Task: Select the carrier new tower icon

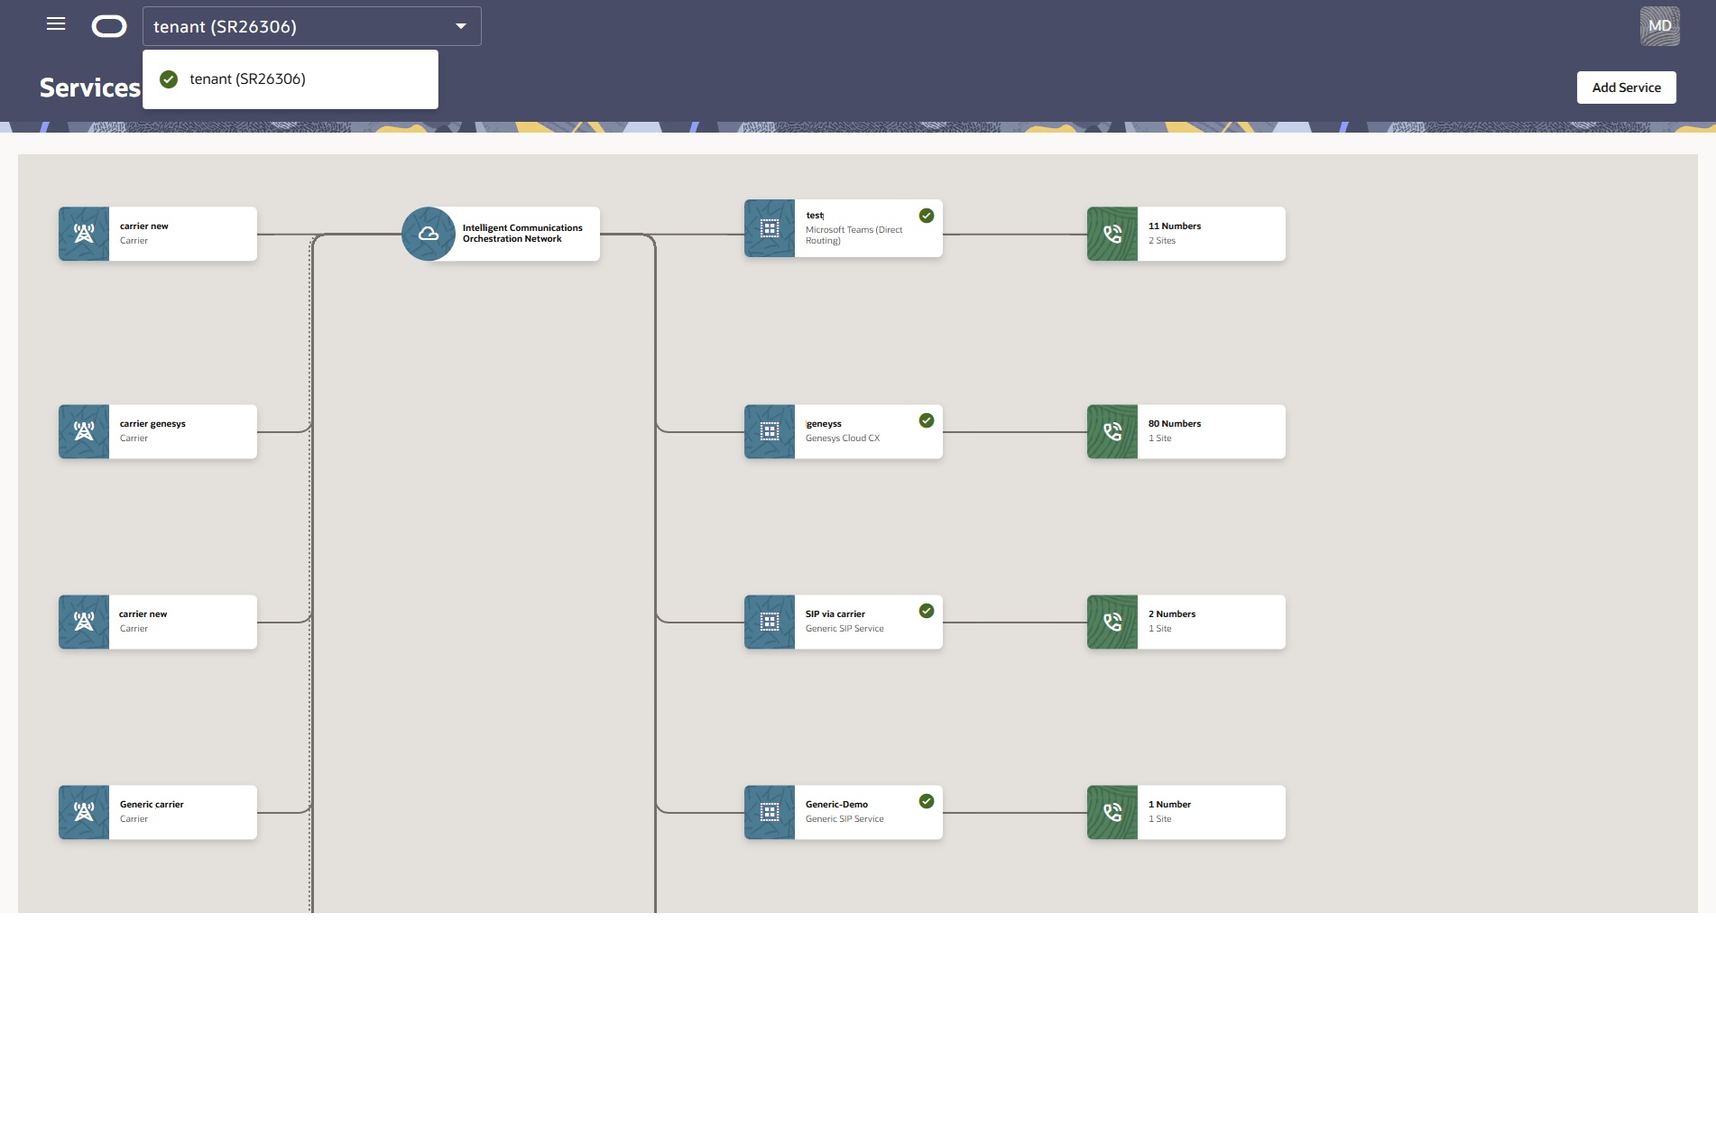Action: (x=83, y=234)
